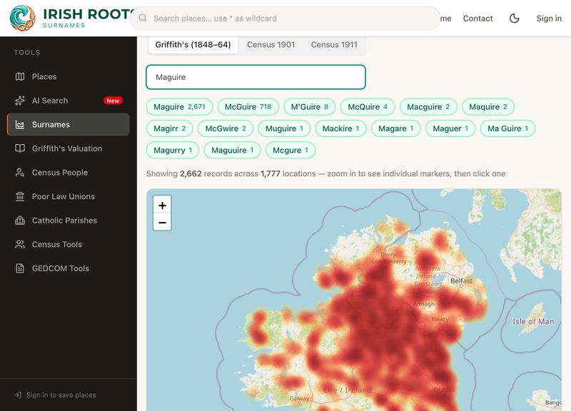Select the Muguire 1 variant chip
Screen dimensions: 571x411
(x=284, y=128)
